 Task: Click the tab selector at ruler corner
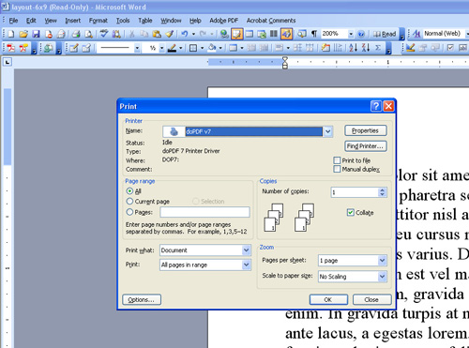click(x=8, y=62)
